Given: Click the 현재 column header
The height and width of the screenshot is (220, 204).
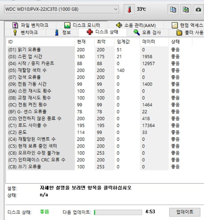Looking at the screenshot, I should (x=85, y=42).
